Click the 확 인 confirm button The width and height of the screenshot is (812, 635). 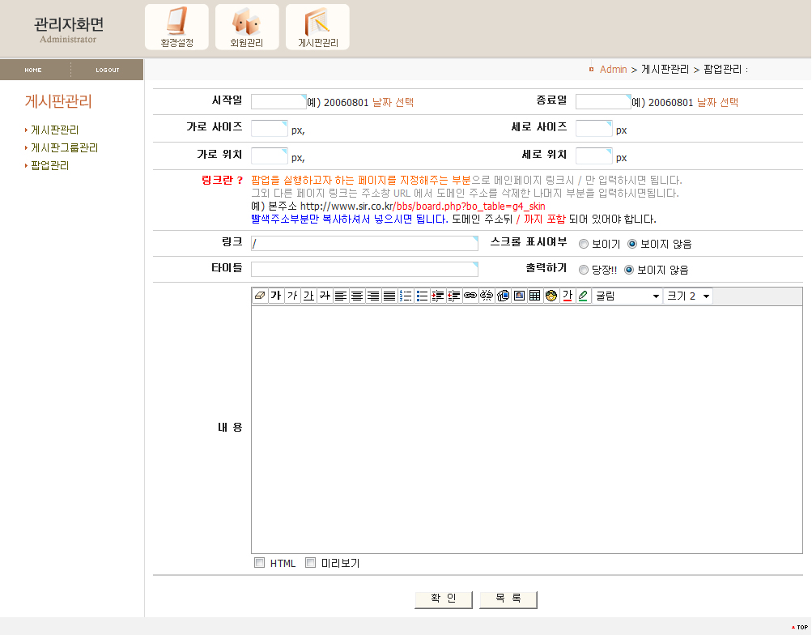click(444, 599)
